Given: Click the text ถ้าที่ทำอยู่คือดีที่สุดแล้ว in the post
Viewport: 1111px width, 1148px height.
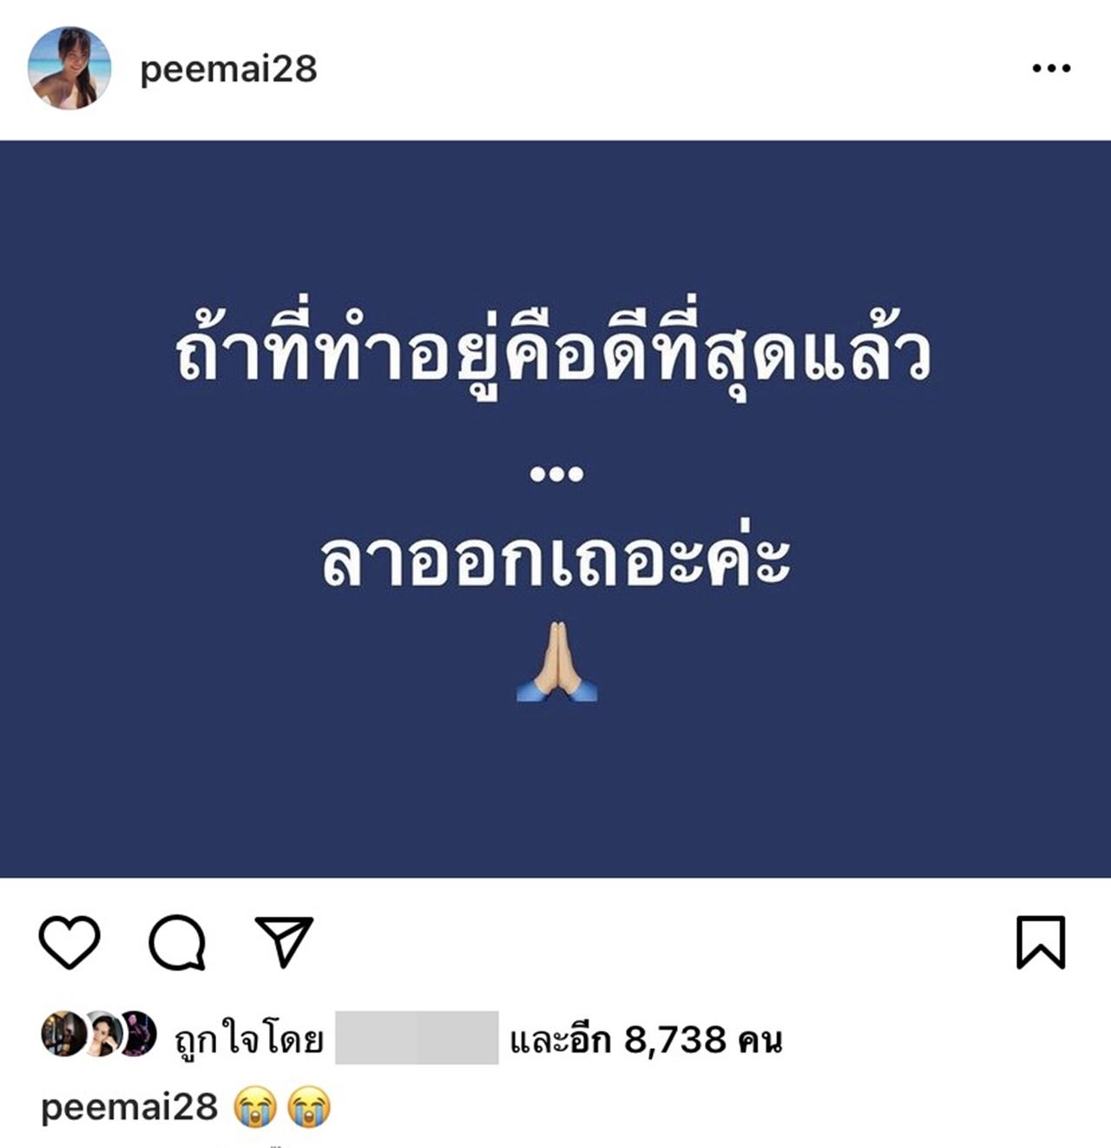Looking at the screenshot, I should [554, 352].
